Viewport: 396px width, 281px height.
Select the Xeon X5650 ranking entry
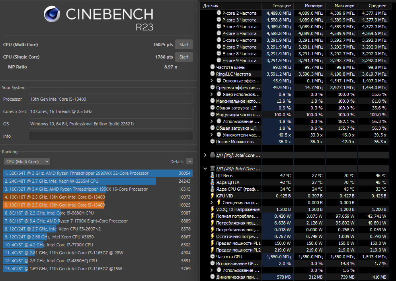coord(98,237)
